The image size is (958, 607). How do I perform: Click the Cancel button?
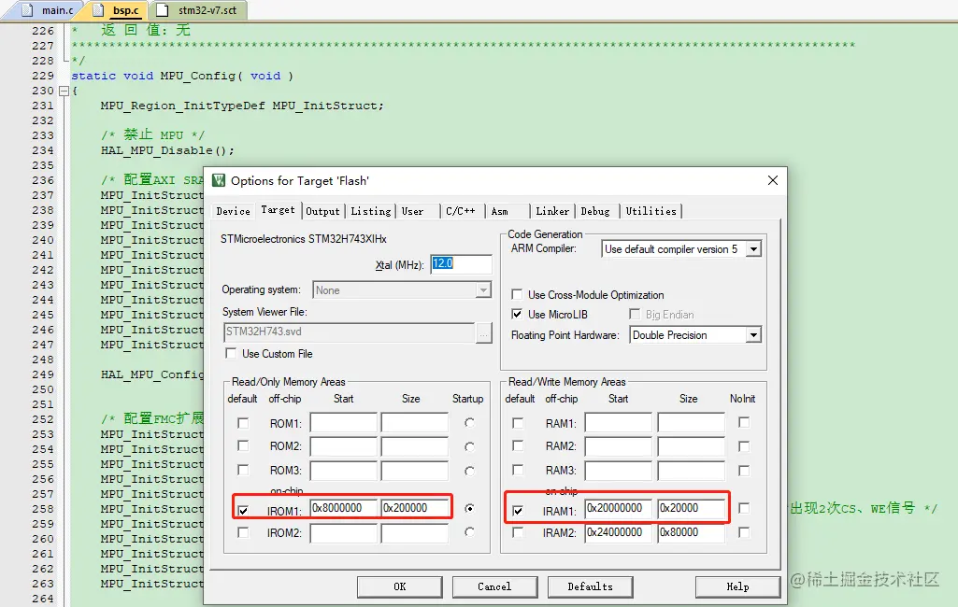click(494, 586)
